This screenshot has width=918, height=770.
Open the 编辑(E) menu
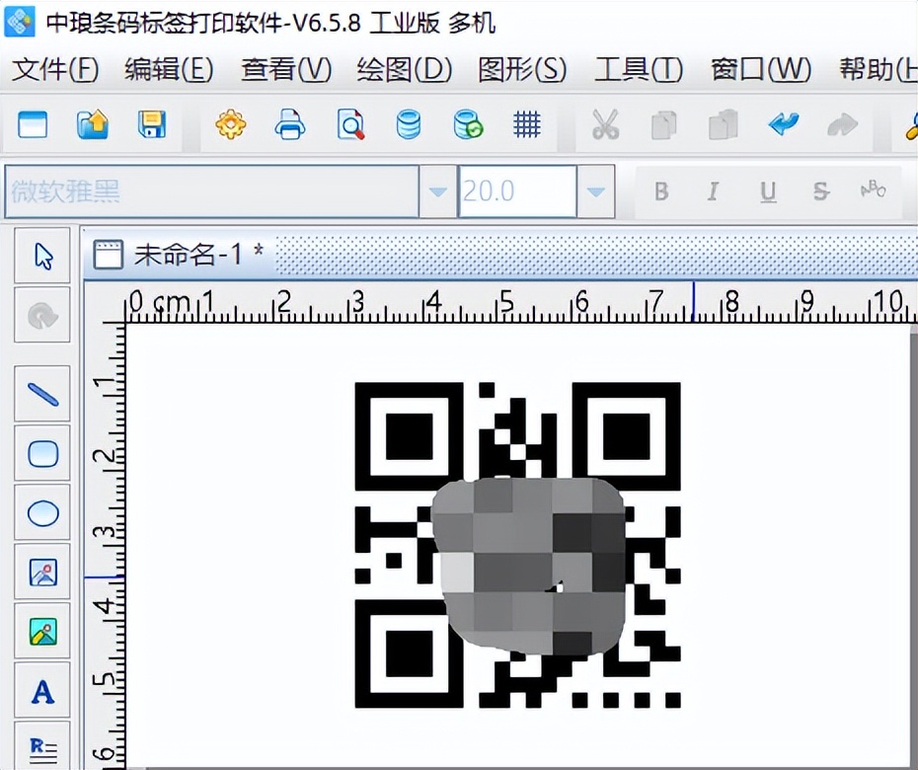169,70
